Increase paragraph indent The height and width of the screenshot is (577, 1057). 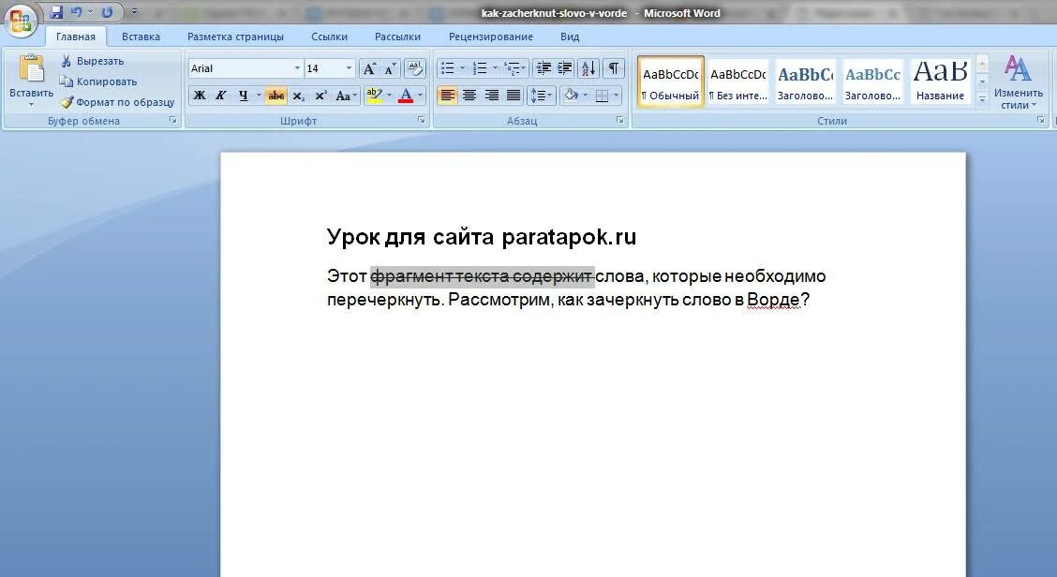[565, 68]
